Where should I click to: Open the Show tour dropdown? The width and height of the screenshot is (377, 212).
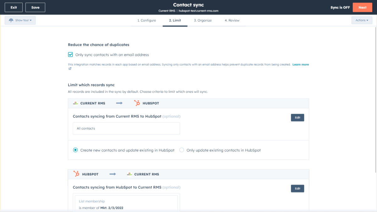point(20,20)
